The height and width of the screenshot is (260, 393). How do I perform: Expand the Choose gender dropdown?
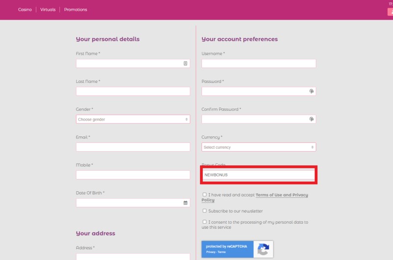[x=133, y=119]
